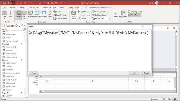Click the Zoom dialog help question mark
Image resolution: width=180 pixels, height=101 pixels.
tap(143, 27)
